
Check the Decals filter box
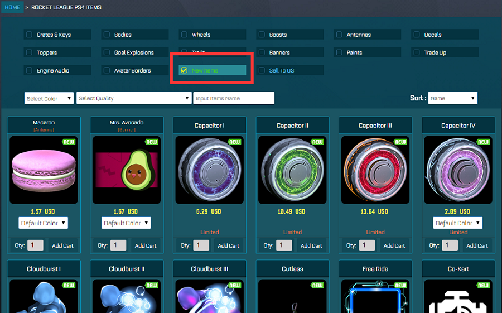[x=417, y=34]
